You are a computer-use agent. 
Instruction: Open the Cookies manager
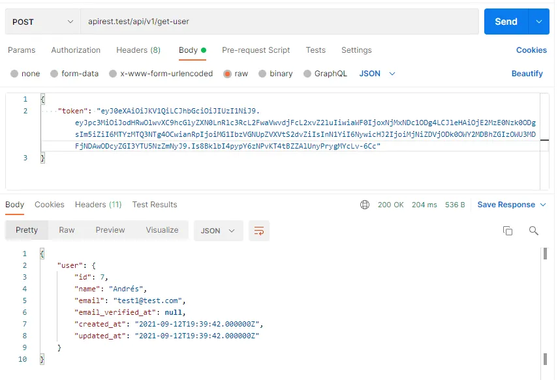[x=531, y=50]
